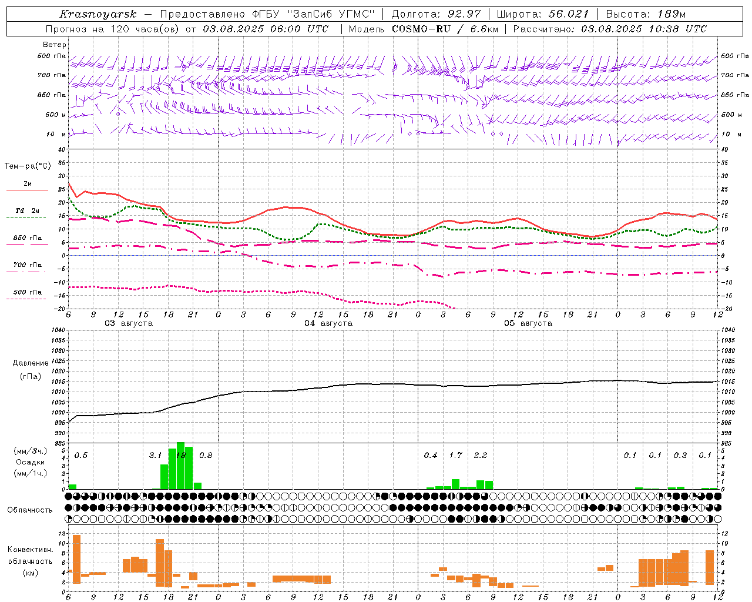The width and height of the screenshot is (752, 602).
Task: Click the "1.7" precipitation total
Action: (455, 455)
